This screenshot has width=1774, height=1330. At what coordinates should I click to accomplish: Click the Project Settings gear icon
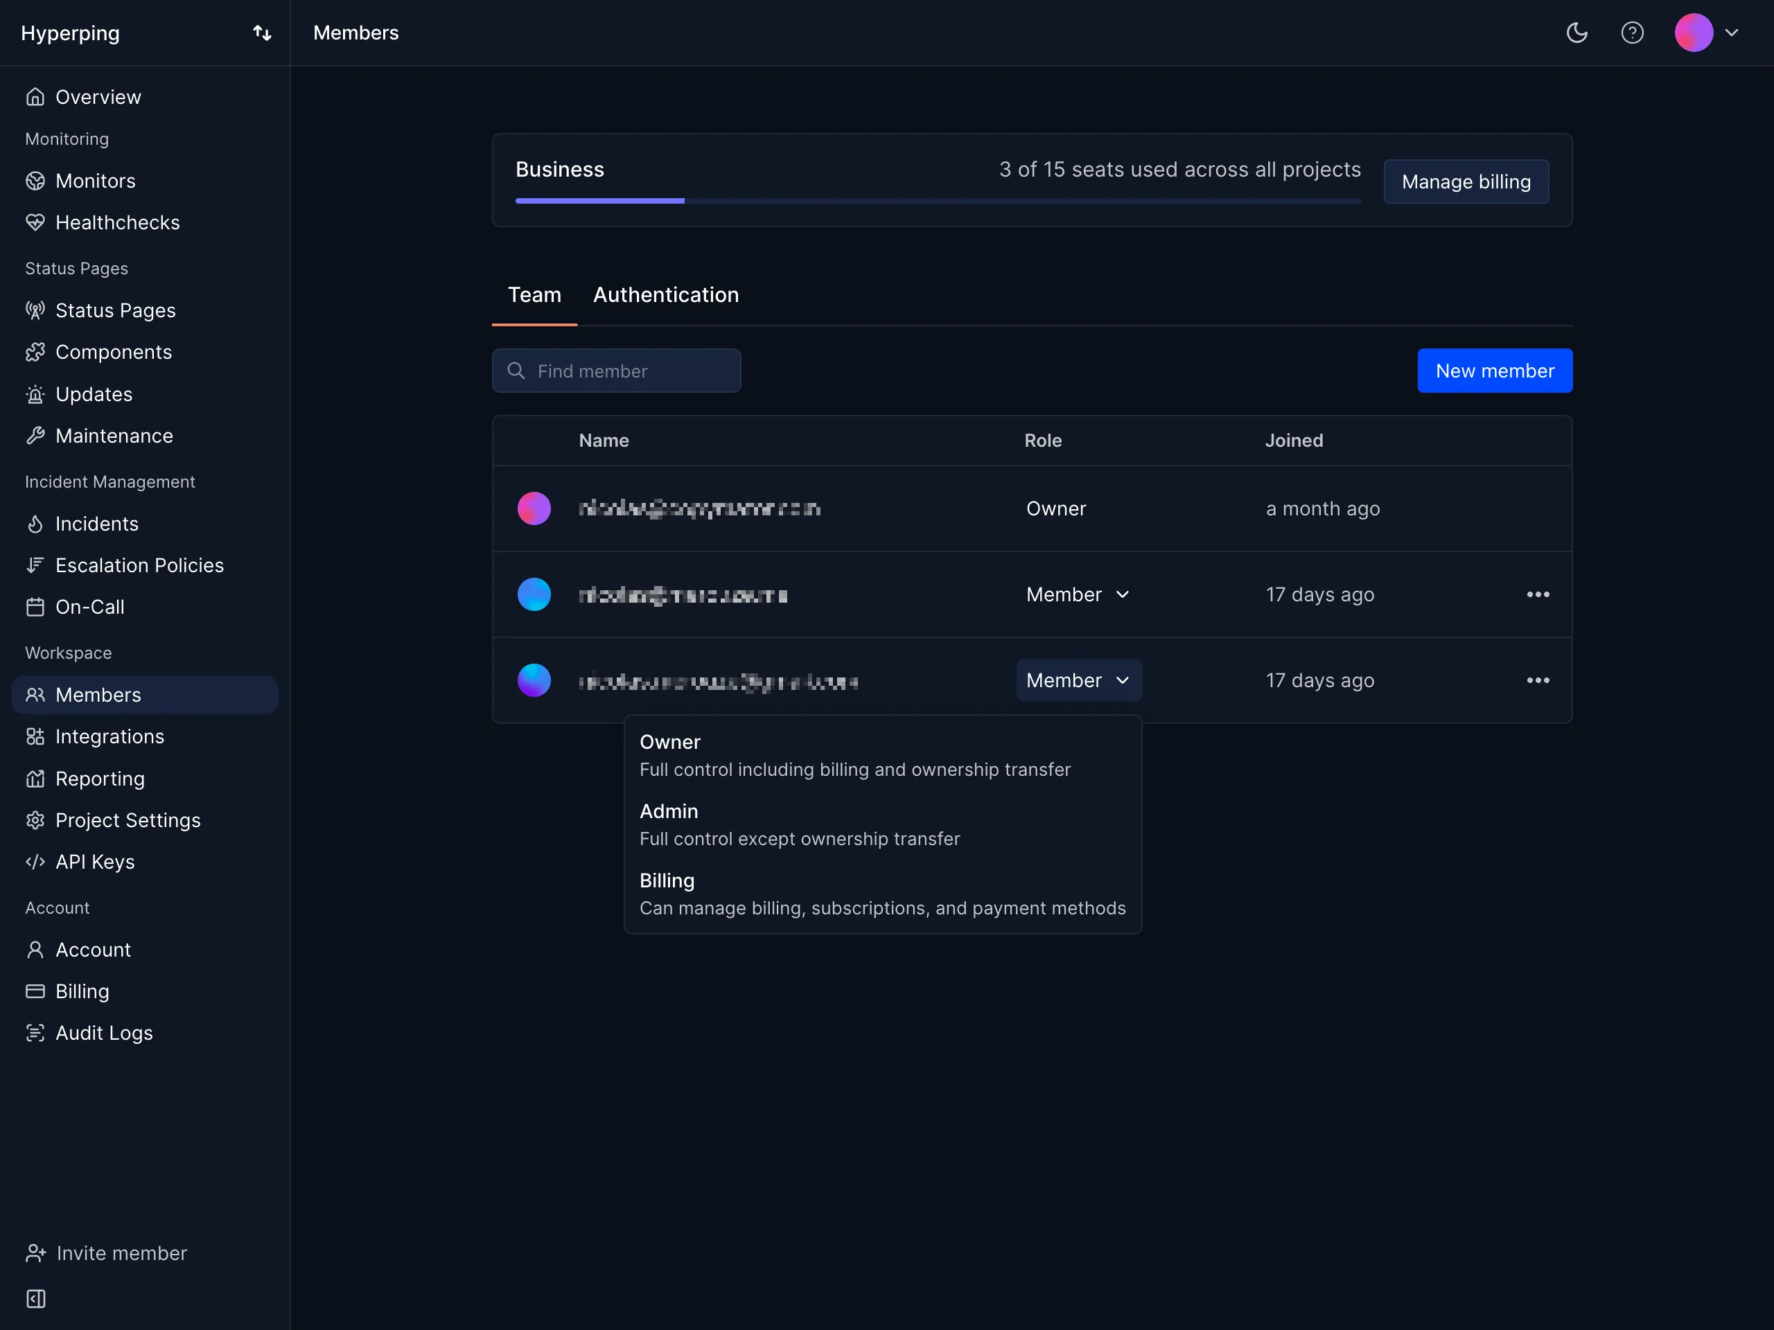point(35,820)
